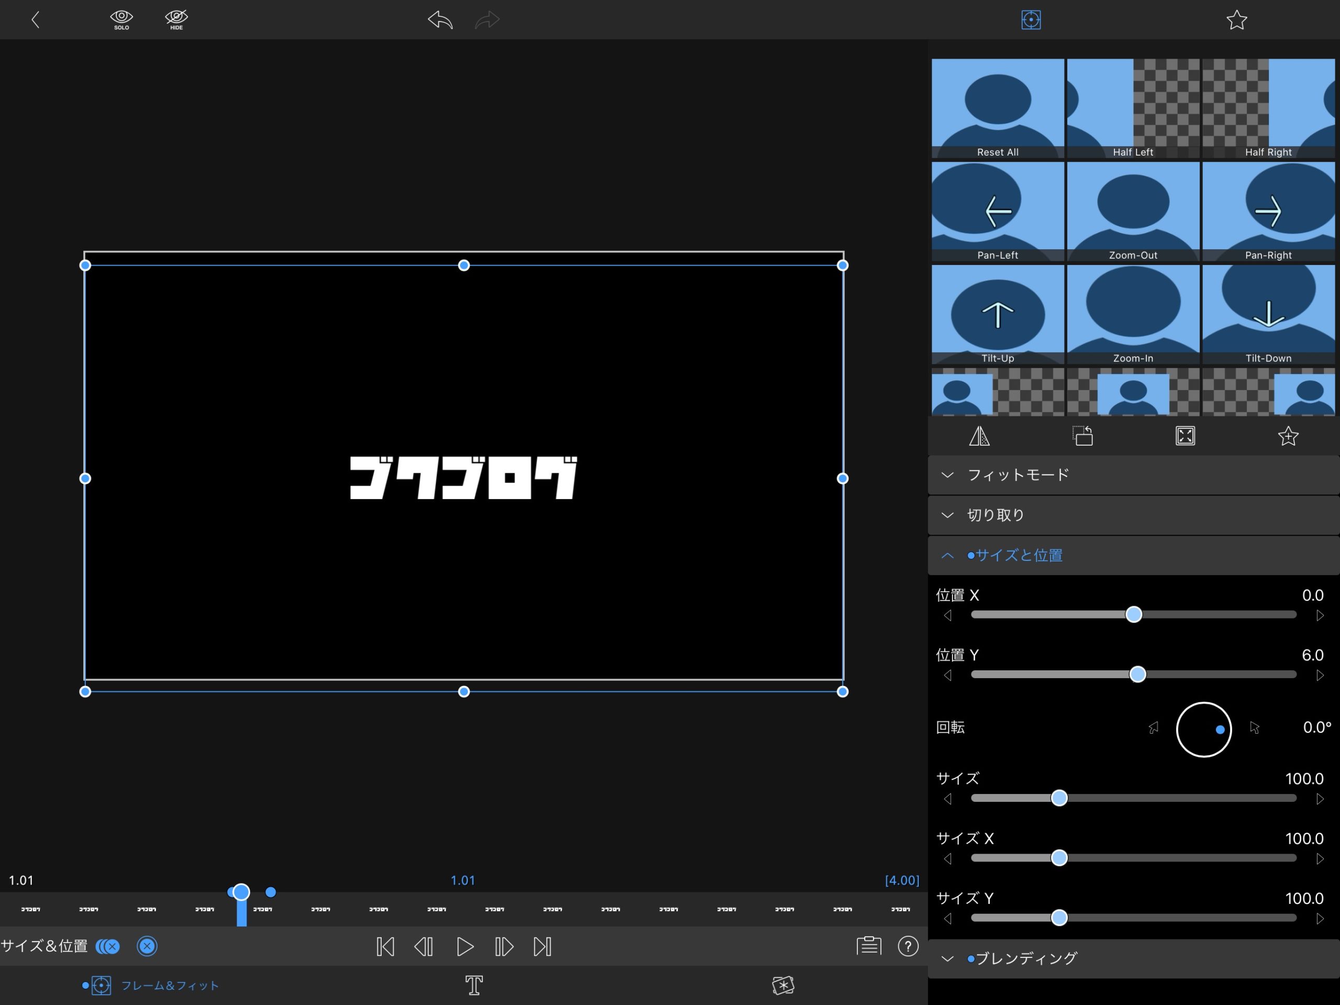Go back using the top-left arrow
Viewport: 1340px width, 1005px height.
pos(35,20)
